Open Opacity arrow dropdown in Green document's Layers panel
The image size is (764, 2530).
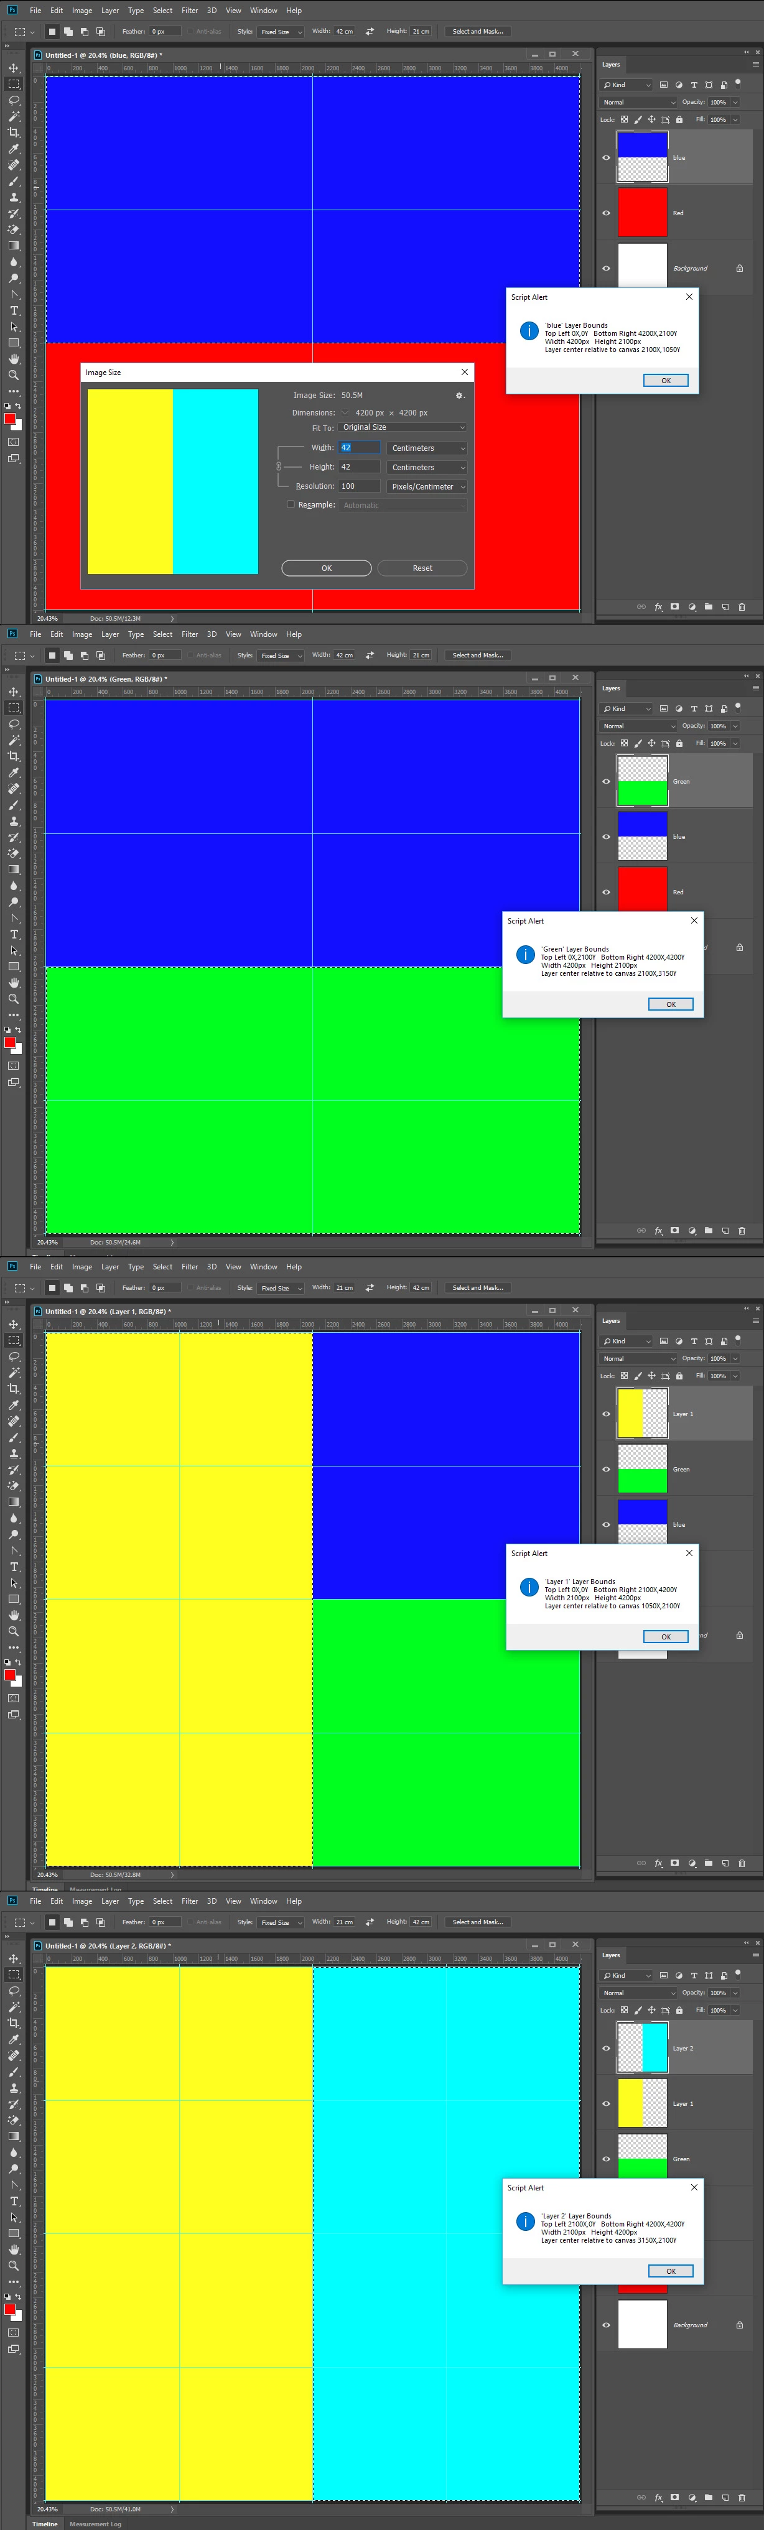[735, 726]
